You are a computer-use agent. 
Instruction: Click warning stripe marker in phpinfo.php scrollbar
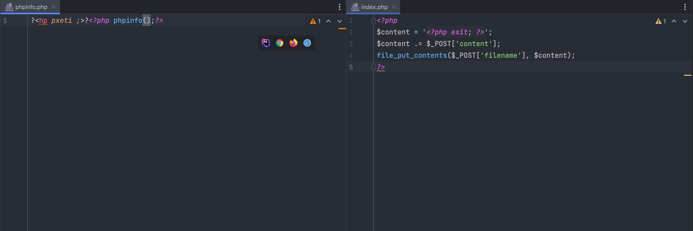click(342, 28)
